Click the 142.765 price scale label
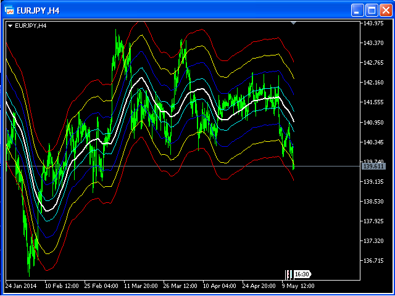Image resolution: width=395 pixels, height=296 pixels. click(x=373, y=63)
